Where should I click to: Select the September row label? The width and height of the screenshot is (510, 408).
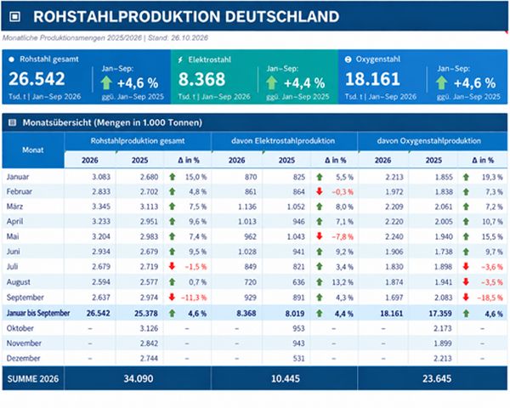(x=25, y=297)
